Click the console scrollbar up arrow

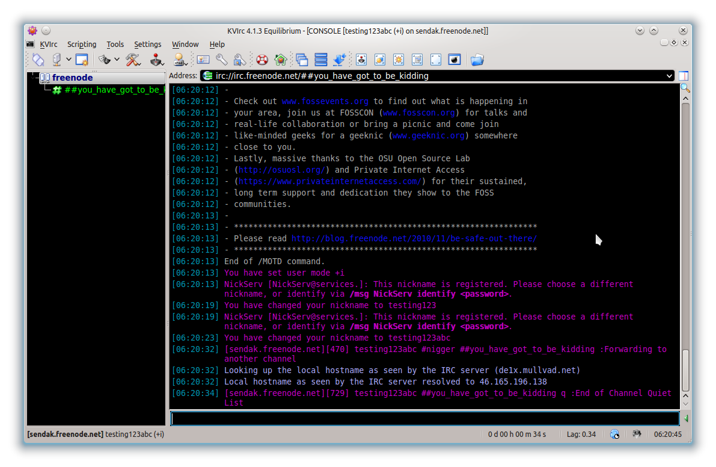(685, 98)
